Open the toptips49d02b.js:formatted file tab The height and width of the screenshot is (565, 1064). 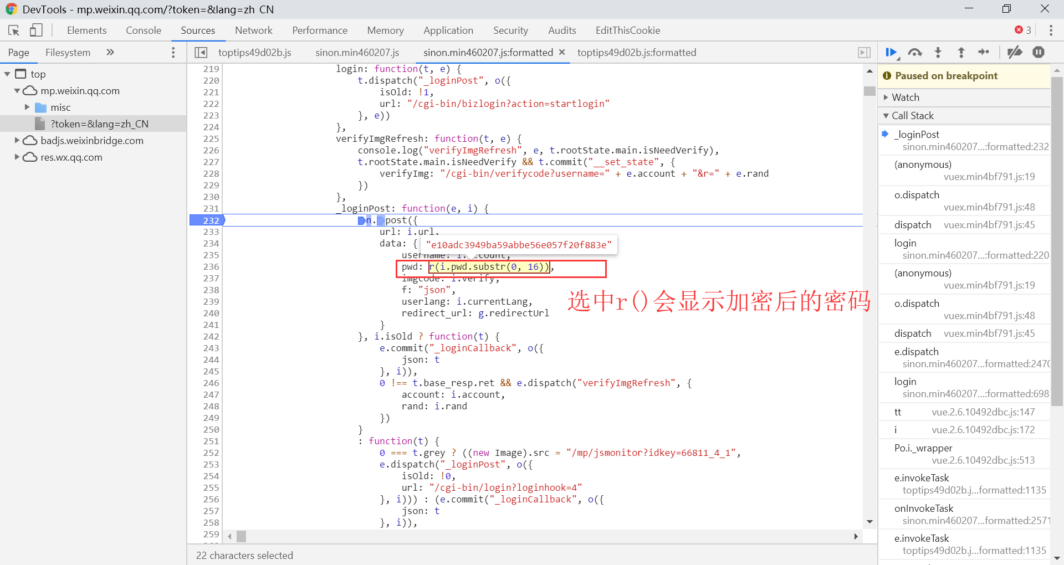(637, 53)
